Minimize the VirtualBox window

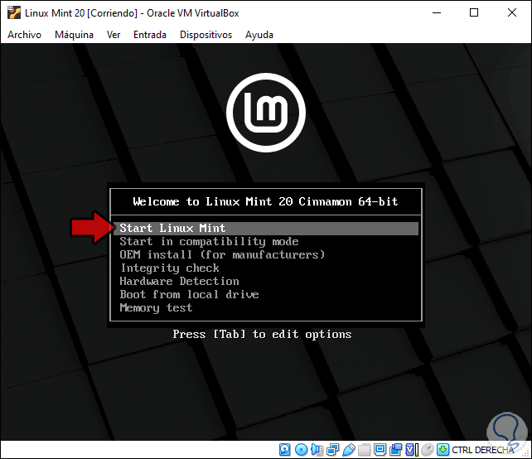(x=437, y=13)
